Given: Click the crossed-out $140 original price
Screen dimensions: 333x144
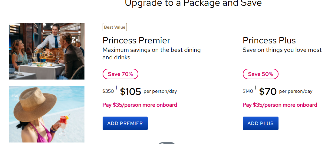Looking at the screenshot, I should point(248,91).
